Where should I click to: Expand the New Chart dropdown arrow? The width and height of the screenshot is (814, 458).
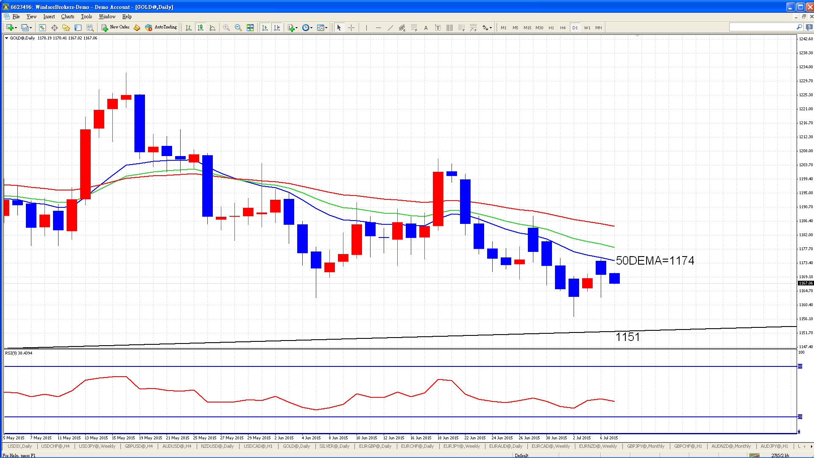coord(16,28)
